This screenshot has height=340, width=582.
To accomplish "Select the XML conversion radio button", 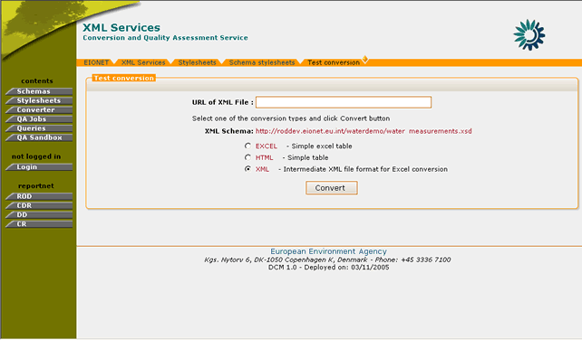I will coord(247,169).
